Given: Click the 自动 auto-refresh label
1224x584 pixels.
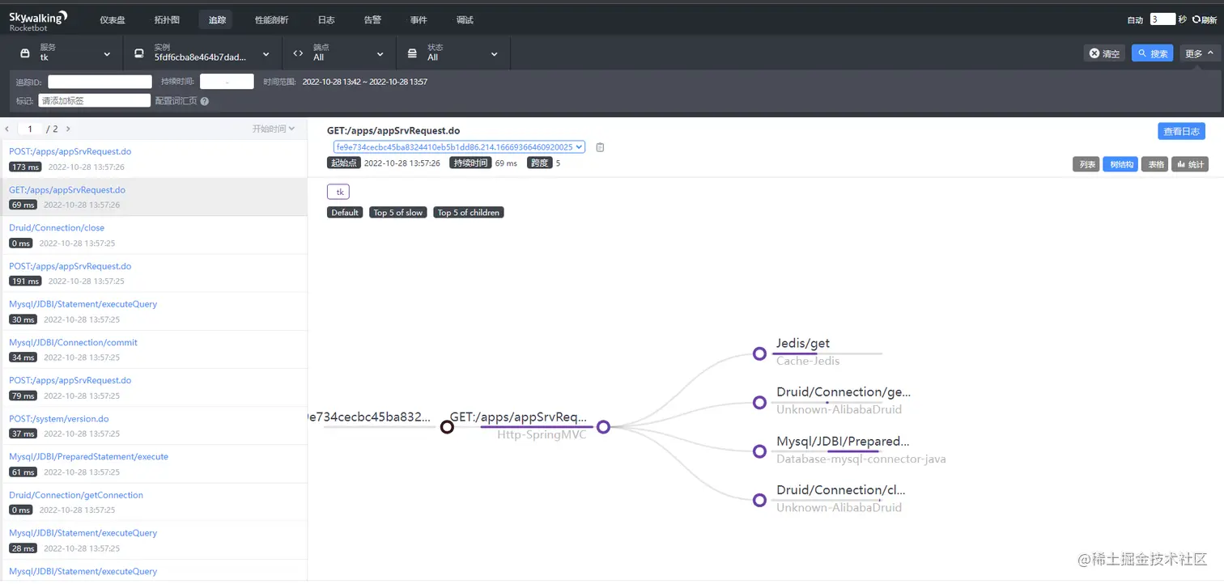Looking at the screenshot, I should [x=1136, y=20].
